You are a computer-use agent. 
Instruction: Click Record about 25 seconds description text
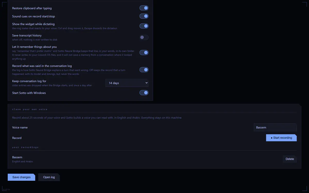click(97, 118)
